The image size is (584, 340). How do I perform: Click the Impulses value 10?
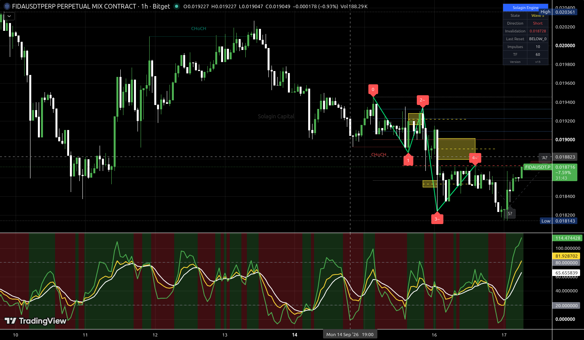(538, 47)
